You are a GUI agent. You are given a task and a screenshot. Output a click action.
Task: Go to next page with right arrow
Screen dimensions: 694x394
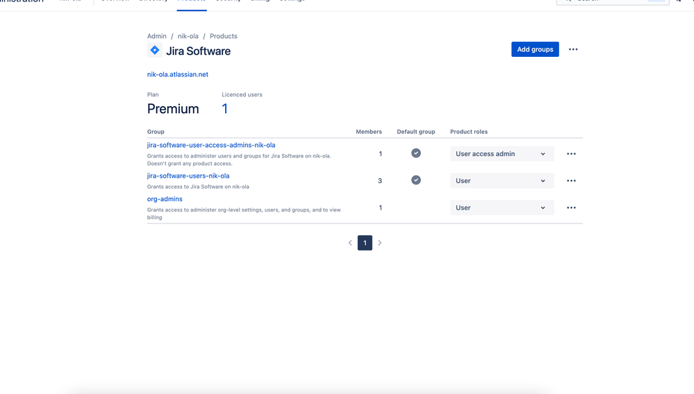coord(380,243)
